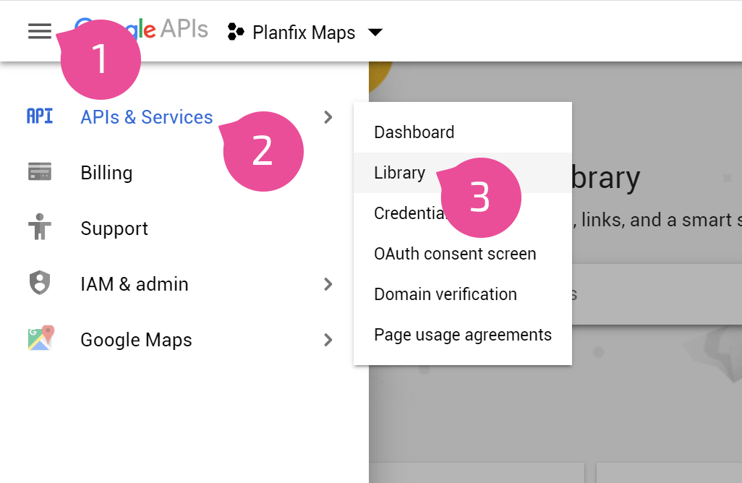742x483 pixels.
Task: Open IAM & admin from the sidebar
Action: (135, 284)
